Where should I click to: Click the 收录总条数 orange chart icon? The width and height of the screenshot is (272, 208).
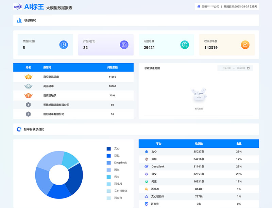point(245,45)
